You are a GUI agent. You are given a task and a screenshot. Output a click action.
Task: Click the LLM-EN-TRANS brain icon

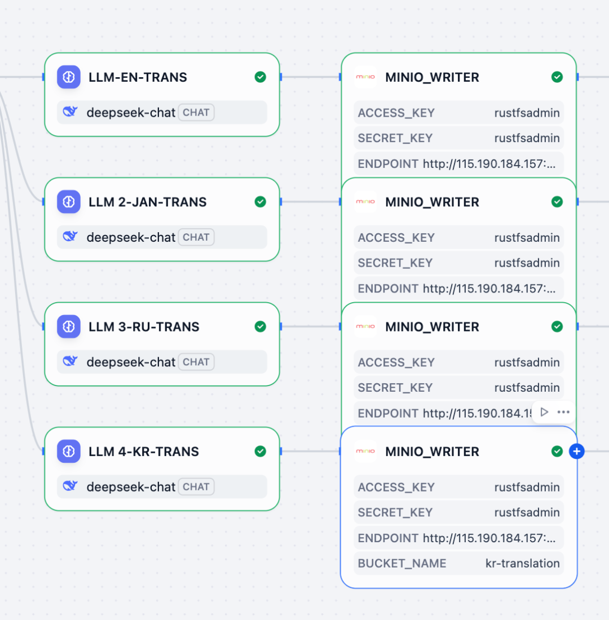pyautogui.click(x=69, y=77)
